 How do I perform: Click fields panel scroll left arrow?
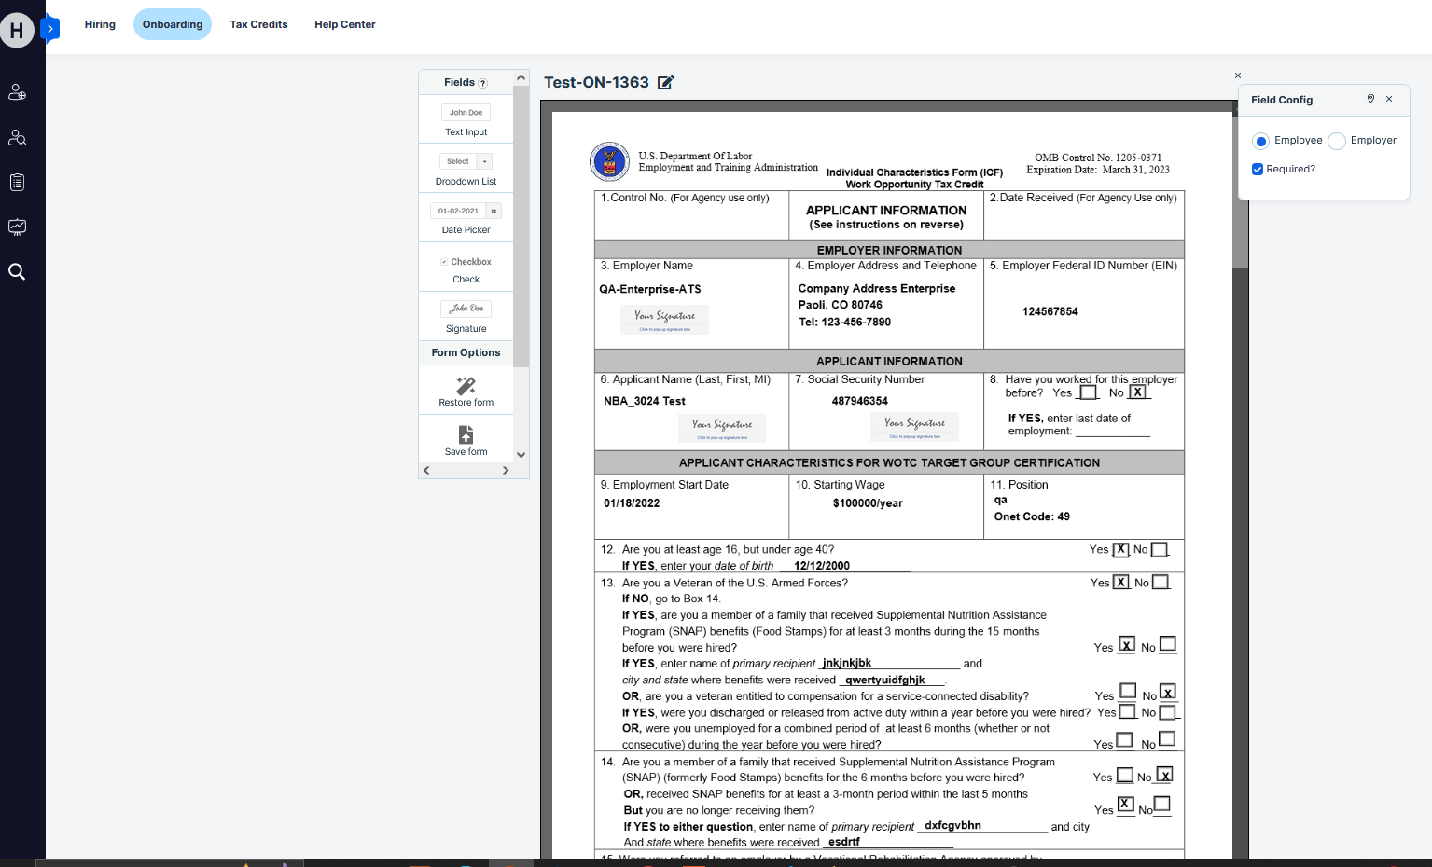pyautogui.click(x=426, y=470)
